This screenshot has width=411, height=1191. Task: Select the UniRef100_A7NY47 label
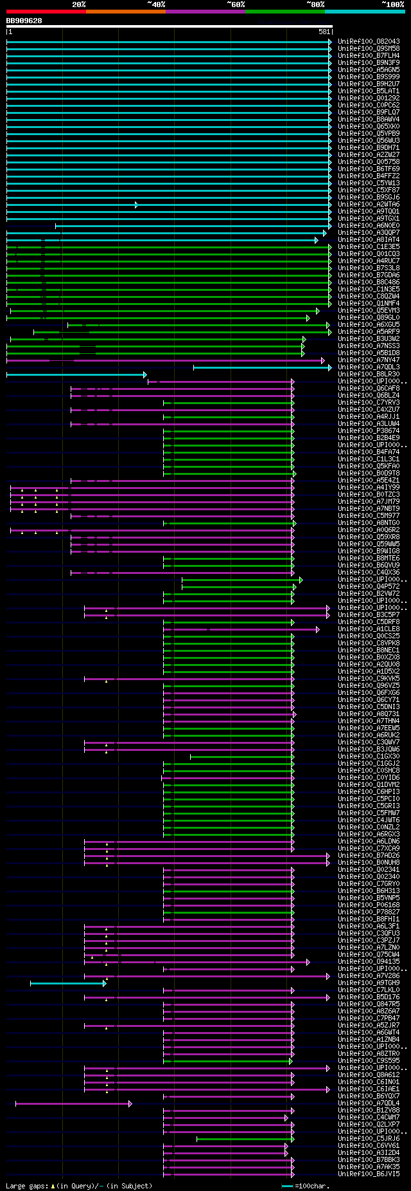(x=369, y=360)
